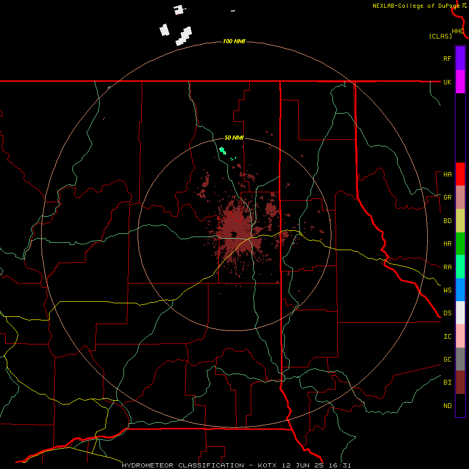
Task: Choose the WS blue legend swatch
Action: pos(460,290)
